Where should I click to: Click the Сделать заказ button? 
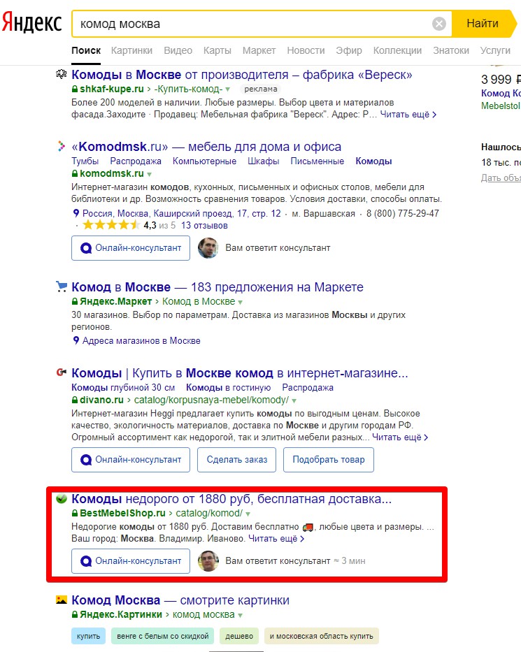click(237, 460)
